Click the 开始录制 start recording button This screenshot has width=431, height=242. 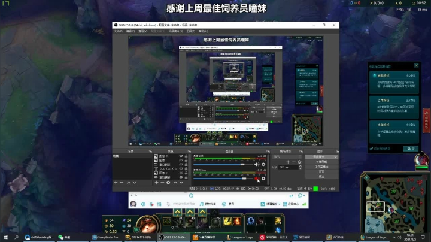[x=321, y=162]
